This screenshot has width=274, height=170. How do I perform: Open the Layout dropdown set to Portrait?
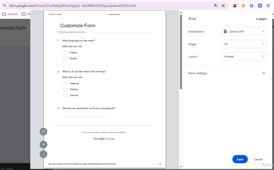pyautogui.click(x=244, y=56)
